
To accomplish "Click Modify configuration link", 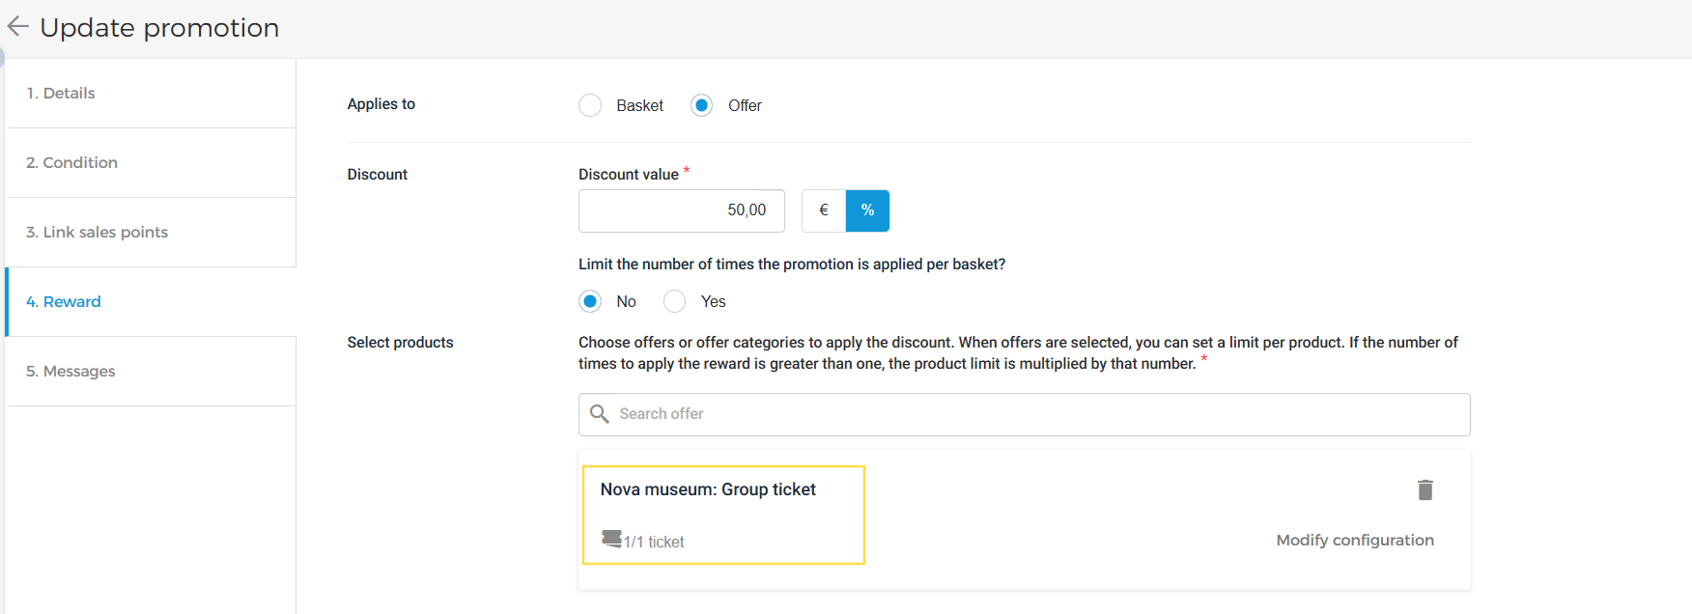I will pos(1354,541).
